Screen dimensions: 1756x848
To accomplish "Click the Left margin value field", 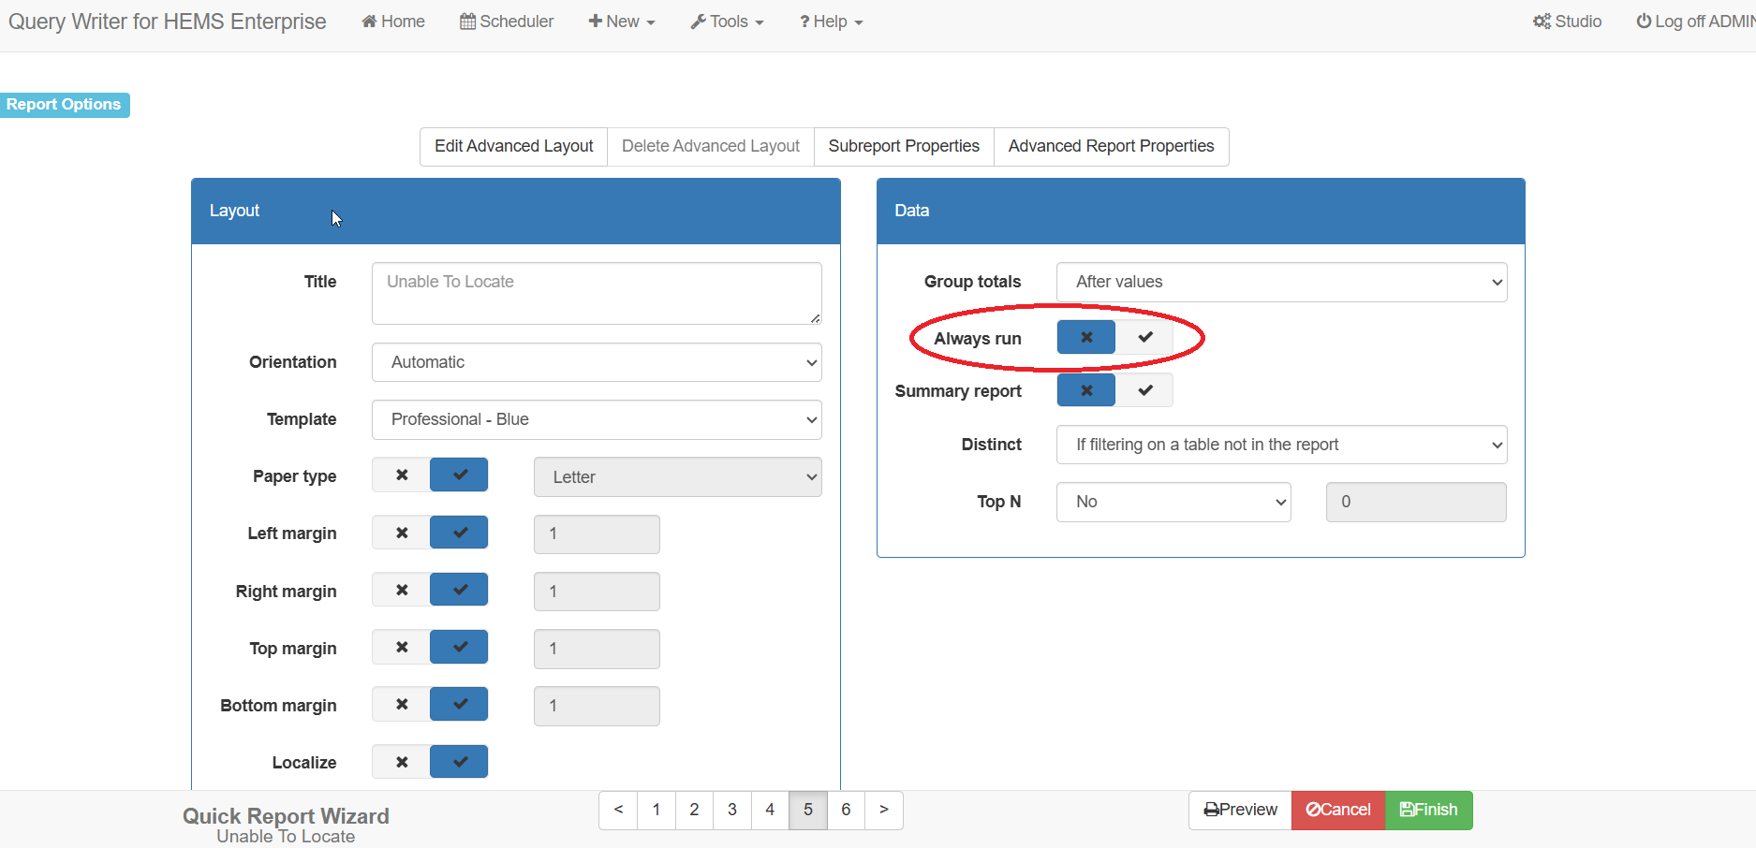I will click(597, 534).
